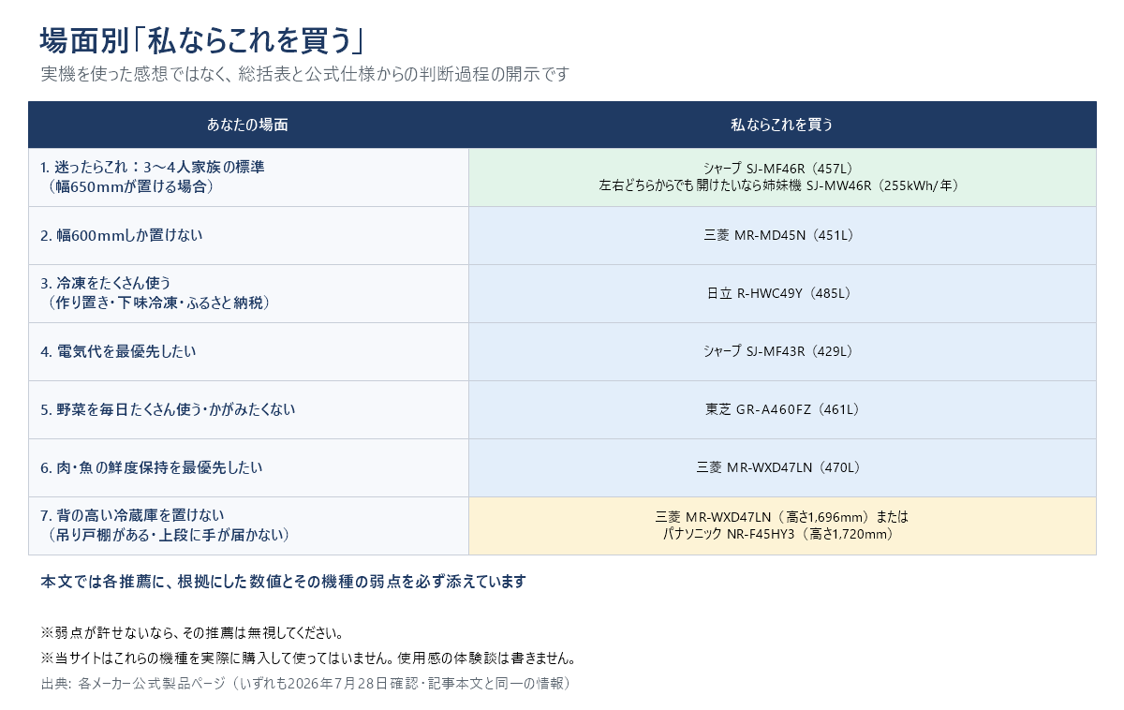The height and width of the screenshot is (710, 1124).
Task: Click the subtitle starting 実機を使った感想ではなく
Action: tap(304, 74)
